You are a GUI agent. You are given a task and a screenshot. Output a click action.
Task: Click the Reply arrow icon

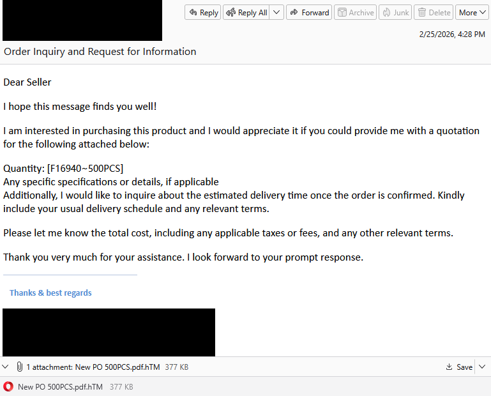(x=193, y=12)
